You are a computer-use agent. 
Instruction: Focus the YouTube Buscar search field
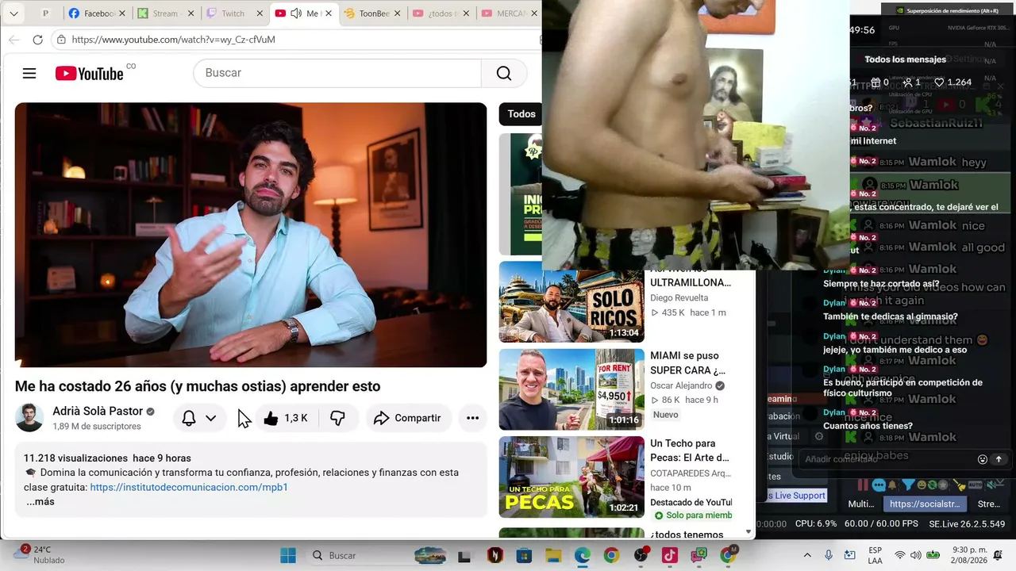(337, 73)
